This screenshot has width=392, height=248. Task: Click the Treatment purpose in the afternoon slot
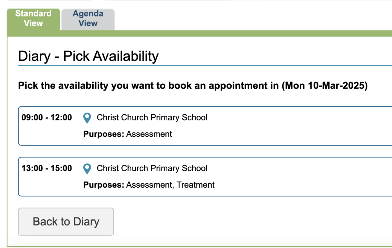click(195, 185)
